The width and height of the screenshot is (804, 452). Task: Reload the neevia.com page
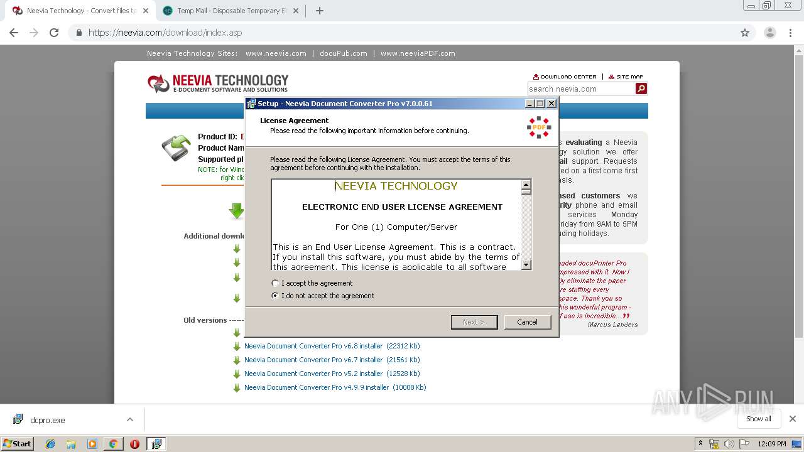pyautogui.click(x=54, y=33)
